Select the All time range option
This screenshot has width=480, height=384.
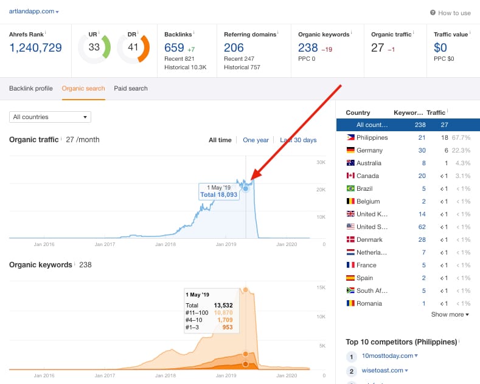click(220, 140)
